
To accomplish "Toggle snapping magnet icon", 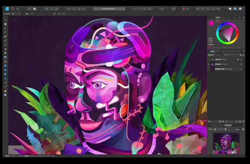I will click(184, 9).
